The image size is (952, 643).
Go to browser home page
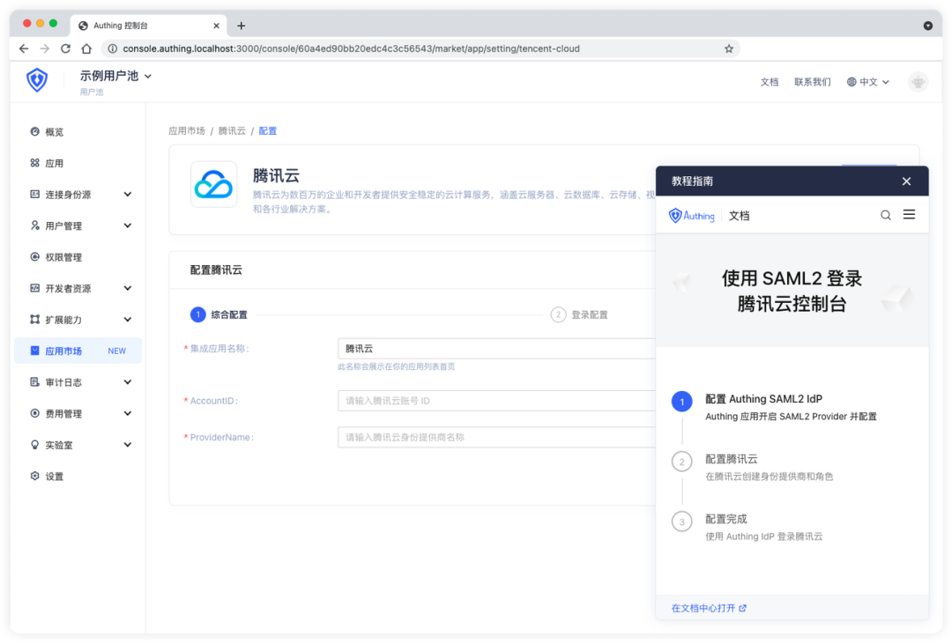(86, 48)
